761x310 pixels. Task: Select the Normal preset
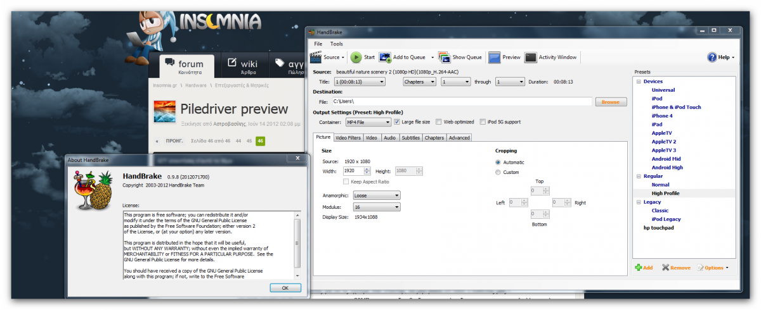tap(660, 185)
